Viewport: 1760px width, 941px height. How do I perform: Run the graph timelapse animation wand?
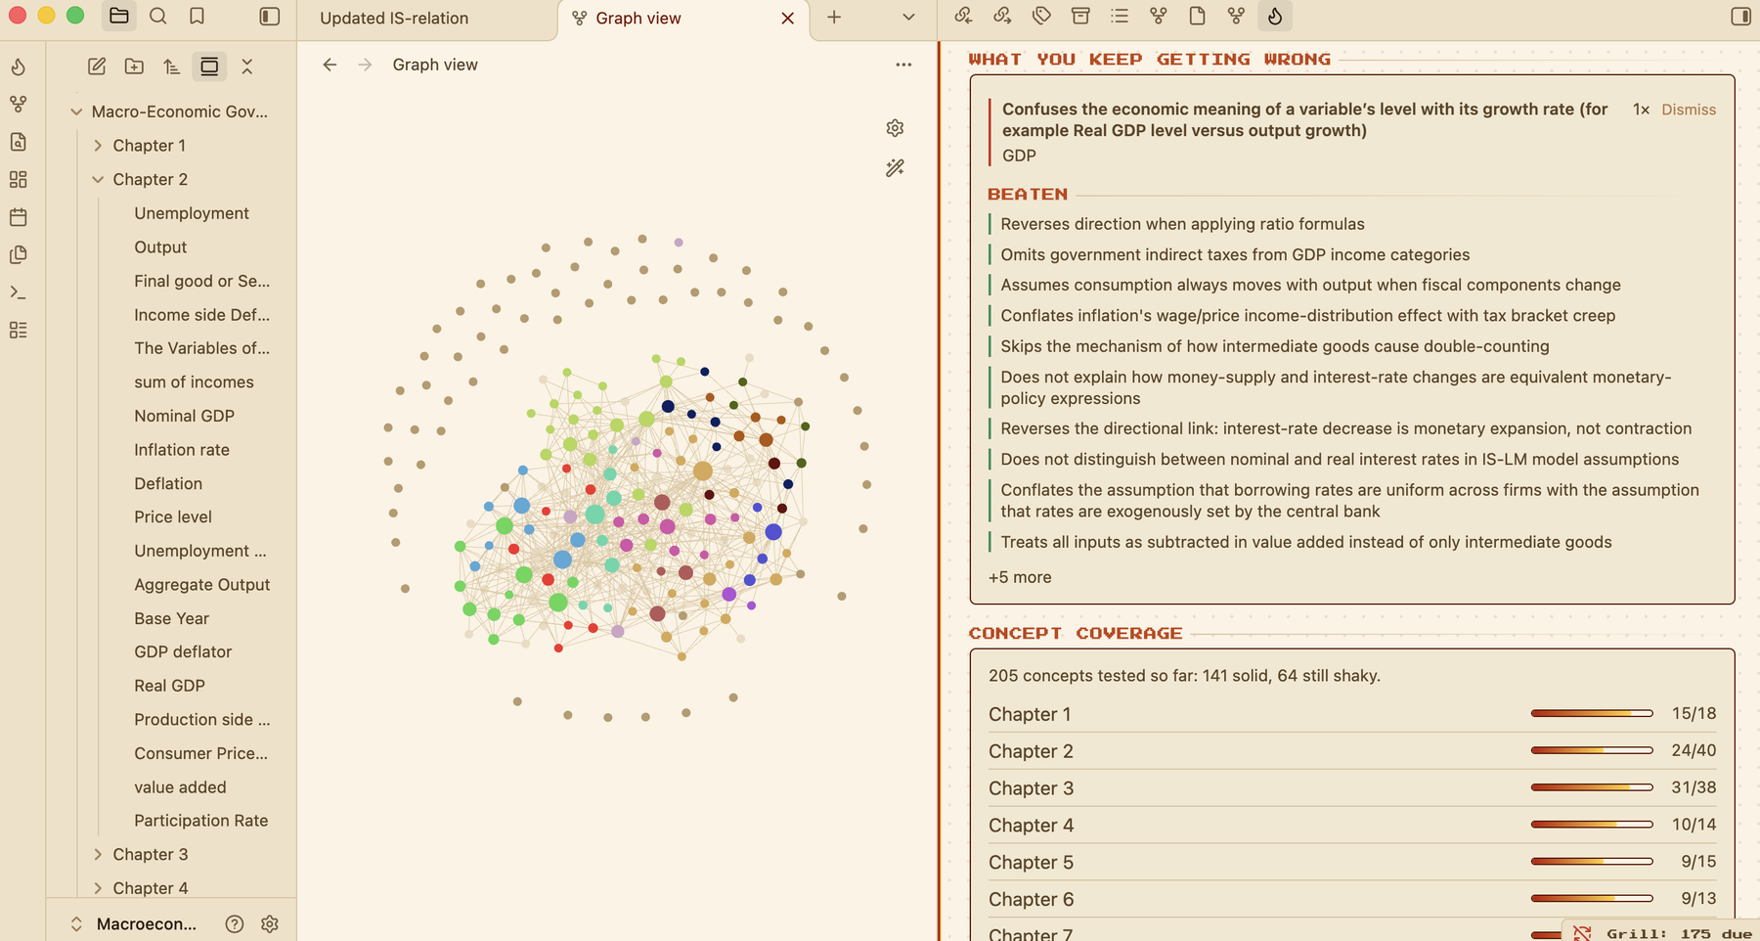[895, 168]
